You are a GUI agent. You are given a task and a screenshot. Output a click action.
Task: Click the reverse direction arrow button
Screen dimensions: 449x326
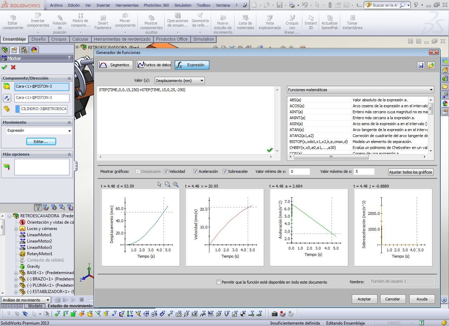click(x=7, y=98)
